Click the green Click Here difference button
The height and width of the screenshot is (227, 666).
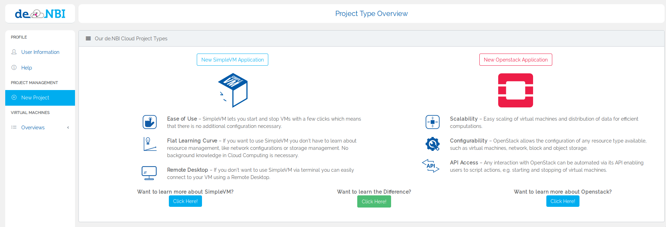(374, 202)
